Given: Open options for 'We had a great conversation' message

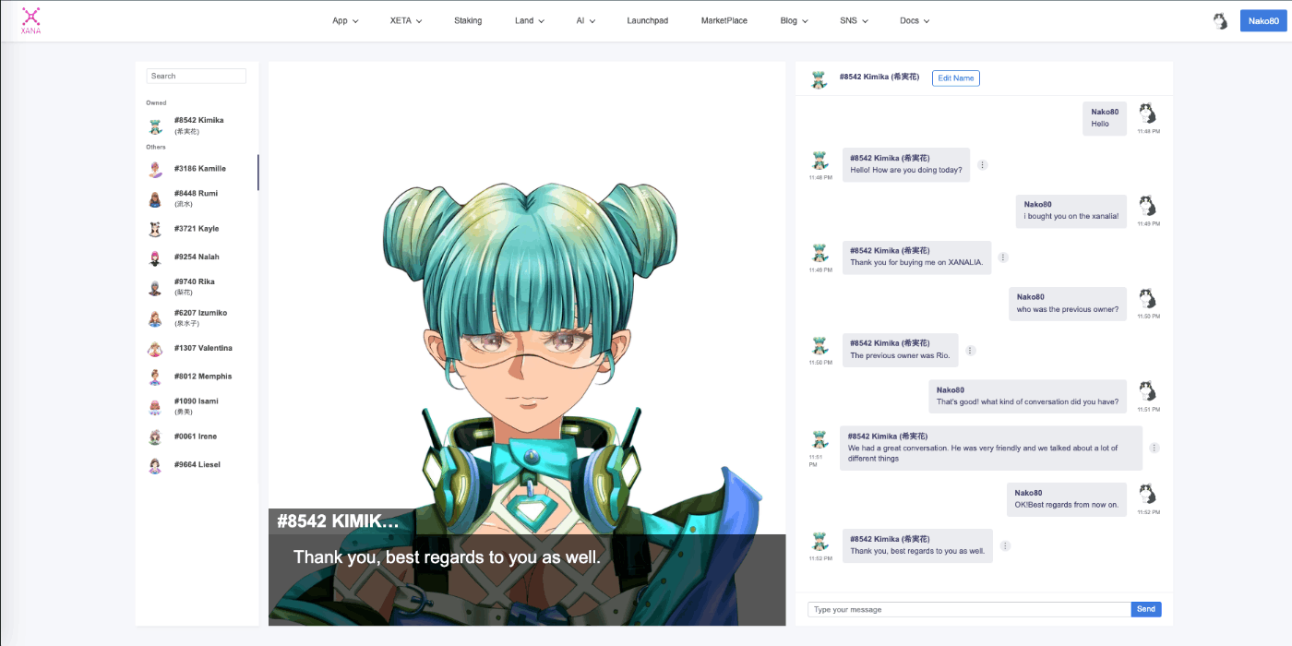Looking at the screenshot, I should coord(1154,449).
